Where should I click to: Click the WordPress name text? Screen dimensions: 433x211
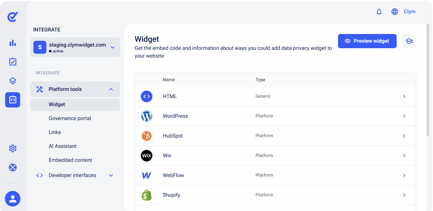coord(175,116)
